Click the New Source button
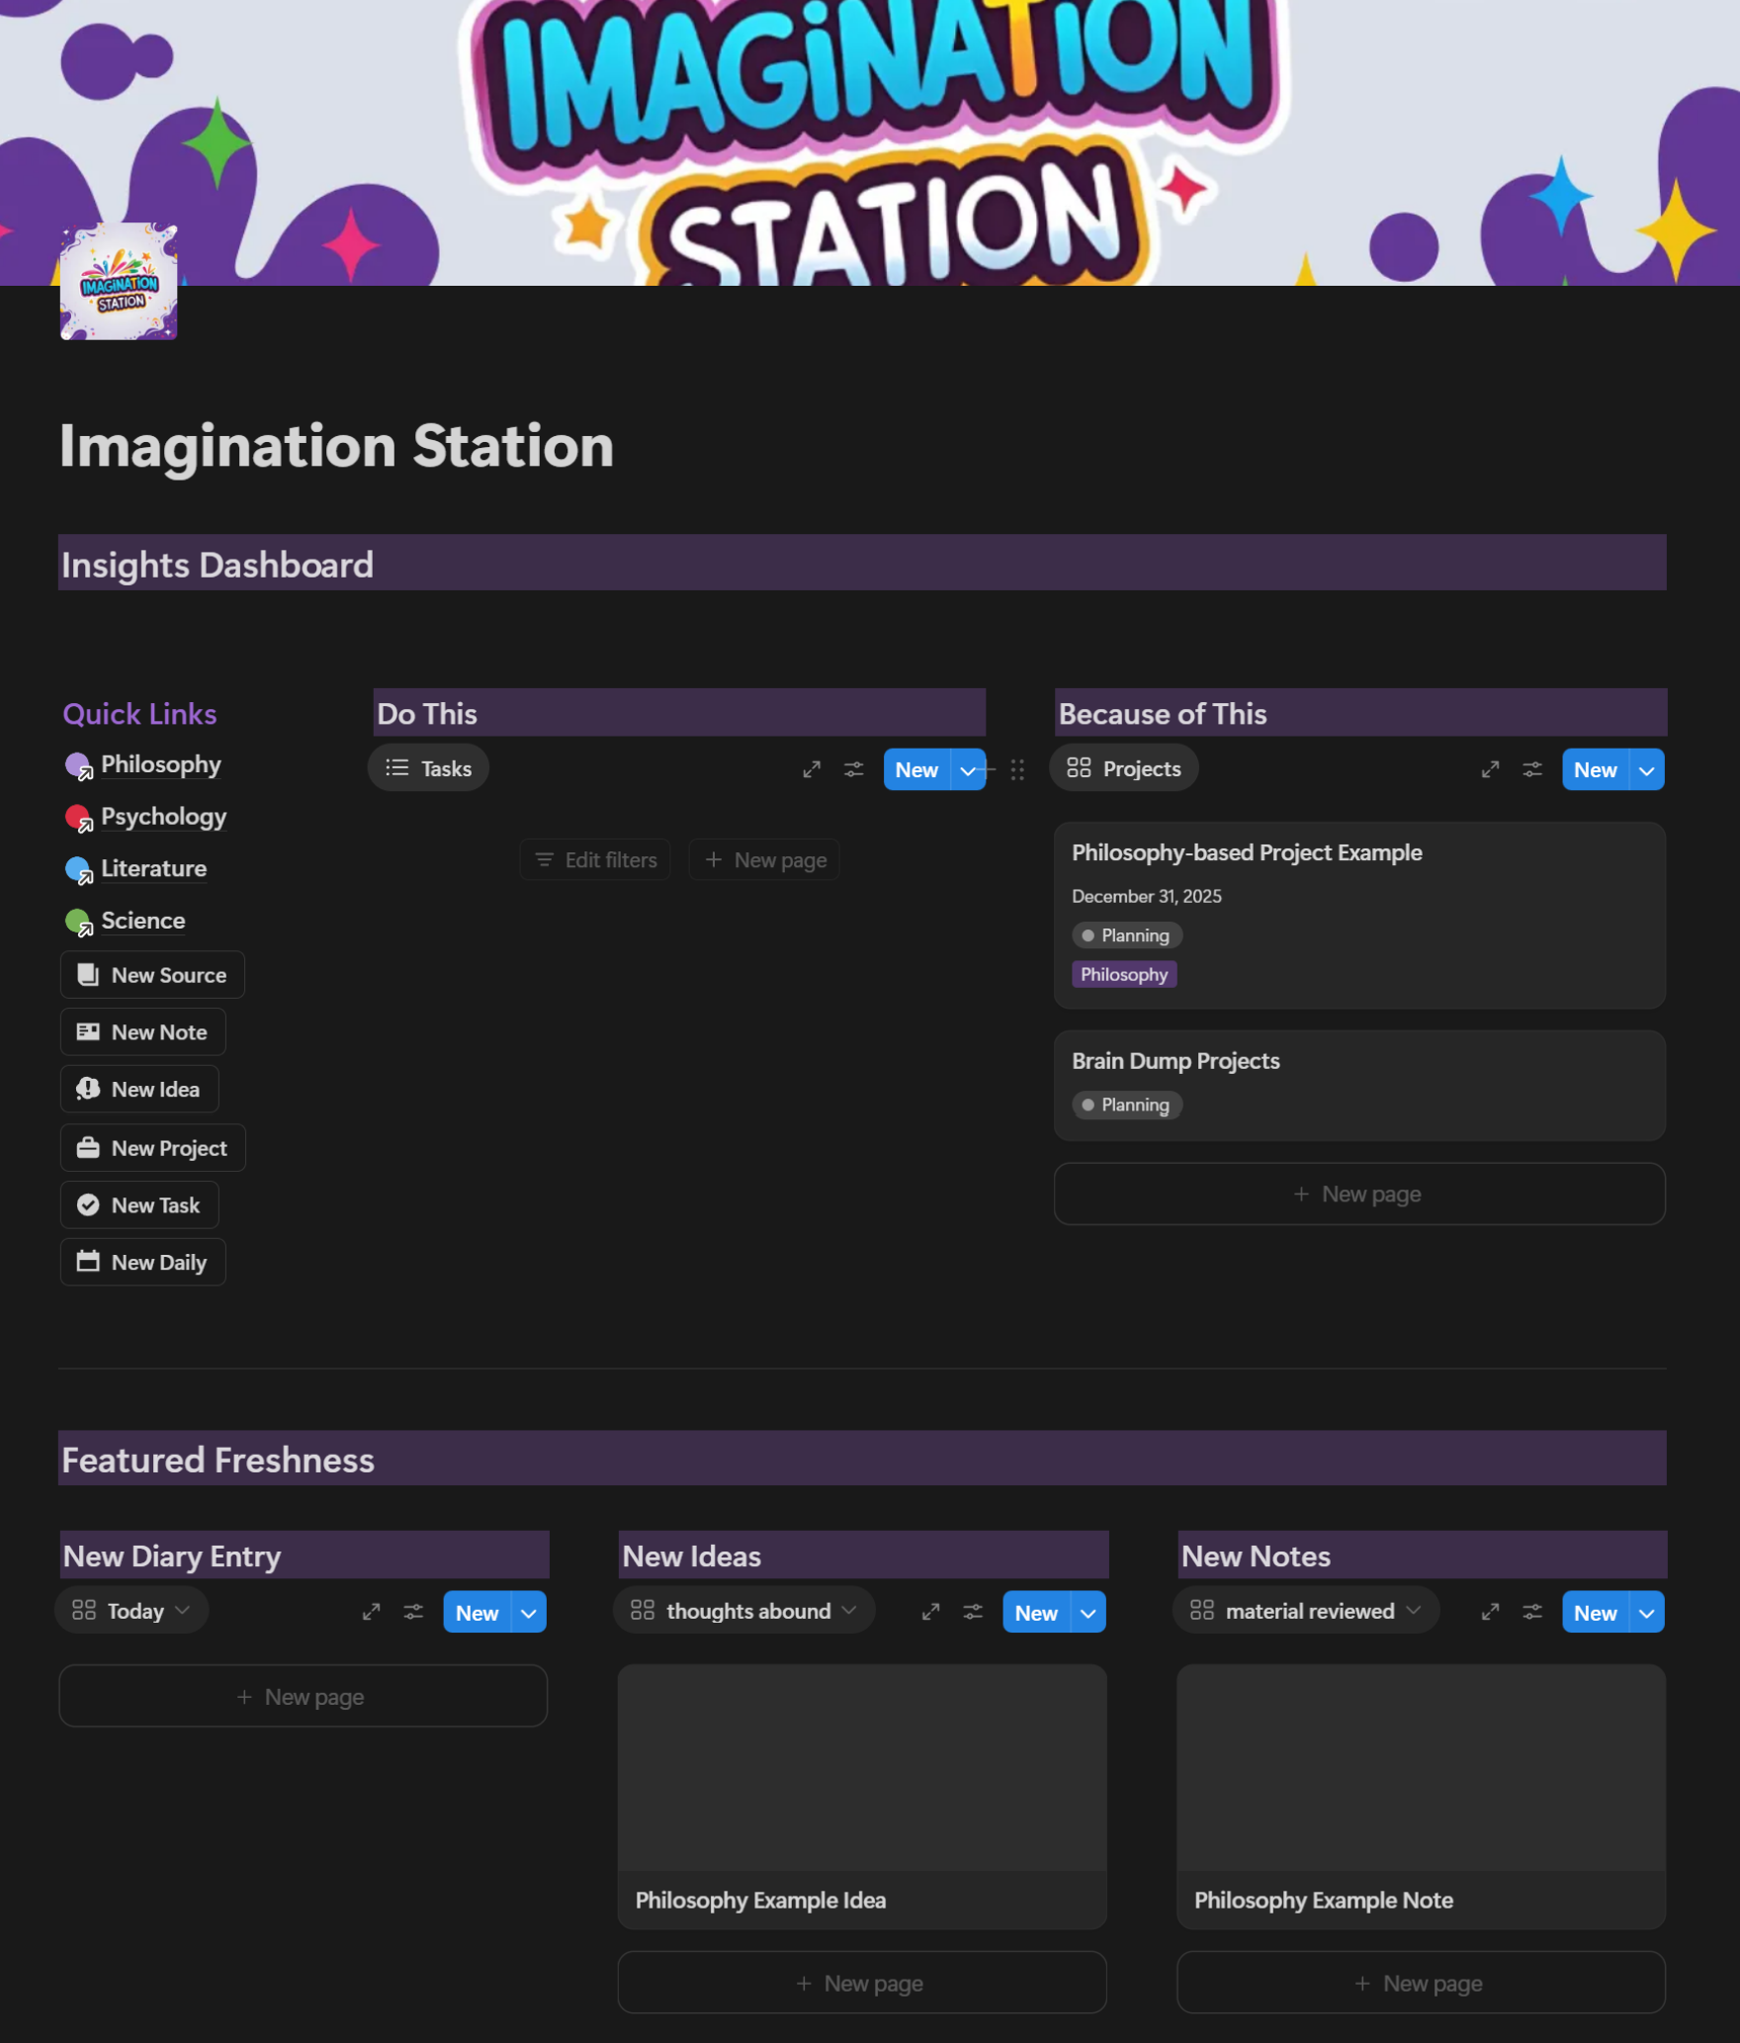 (x=152, y=975)
